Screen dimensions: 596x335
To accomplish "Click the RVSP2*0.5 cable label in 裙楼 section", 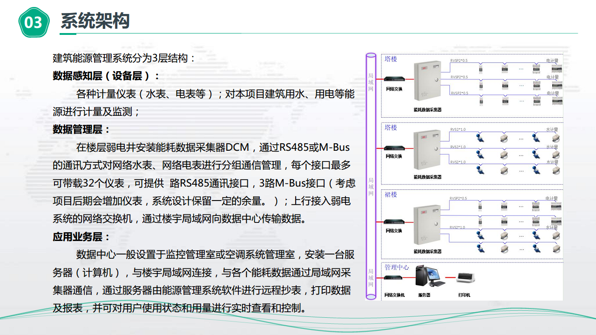I will click(459, 199).
